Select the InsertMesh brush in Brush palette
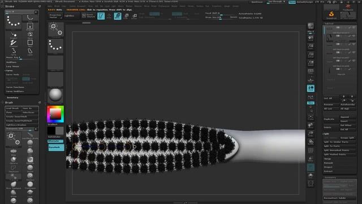The image size is (362, 204). point(30,135)
